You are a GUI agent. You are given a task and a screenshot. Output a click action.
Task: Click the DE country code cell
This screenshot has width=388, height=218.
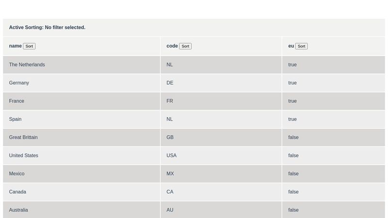(170, 83)
